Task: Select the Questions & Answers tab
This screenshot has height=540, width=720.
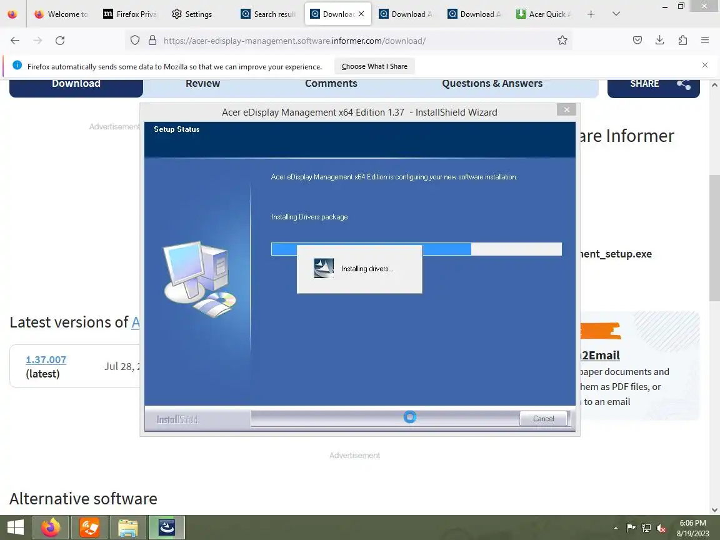Action: [x=492, y=84]
